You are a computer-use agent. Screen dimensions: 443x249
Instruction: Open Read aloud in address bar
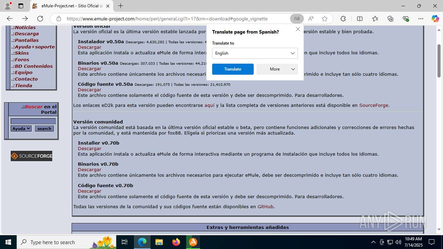click(311, 19)
